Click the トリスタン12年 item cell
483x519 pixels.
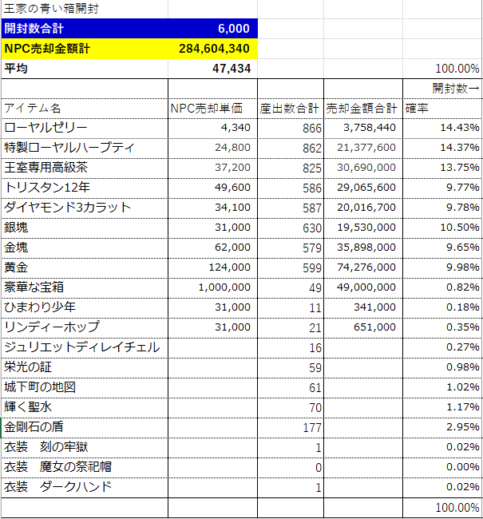click(84, 188)
